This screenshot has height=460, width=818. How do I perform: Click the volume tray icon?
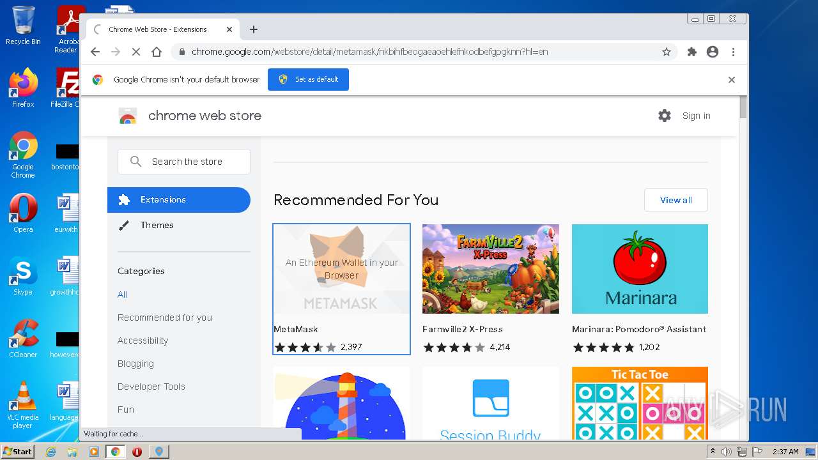[727, 452]
